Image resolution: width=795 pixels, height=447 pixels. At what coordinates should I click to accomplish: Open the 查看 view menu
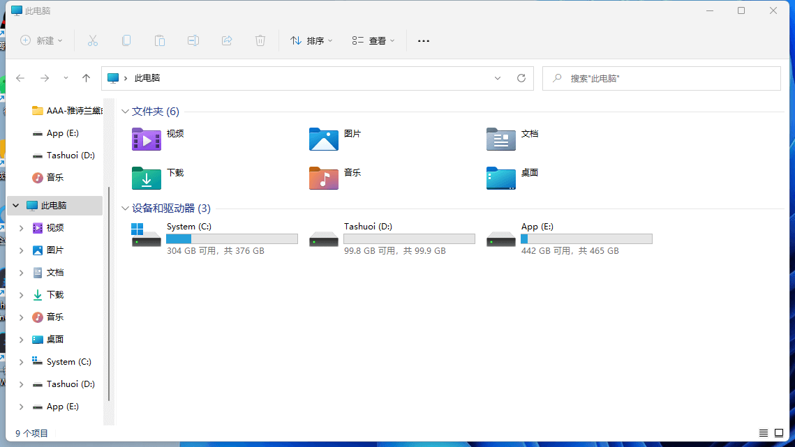click(x=373, y=40)
